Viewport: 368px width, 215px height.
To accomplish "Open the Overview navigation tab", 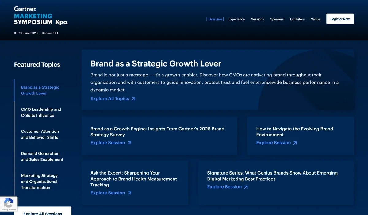I will 215,19.
